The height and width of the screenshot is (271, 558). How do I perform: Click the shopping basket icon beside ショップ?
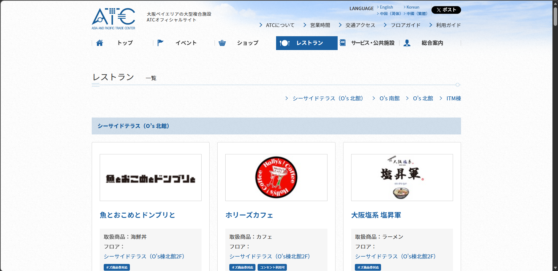pyautogui.click(x=222, y=43)
